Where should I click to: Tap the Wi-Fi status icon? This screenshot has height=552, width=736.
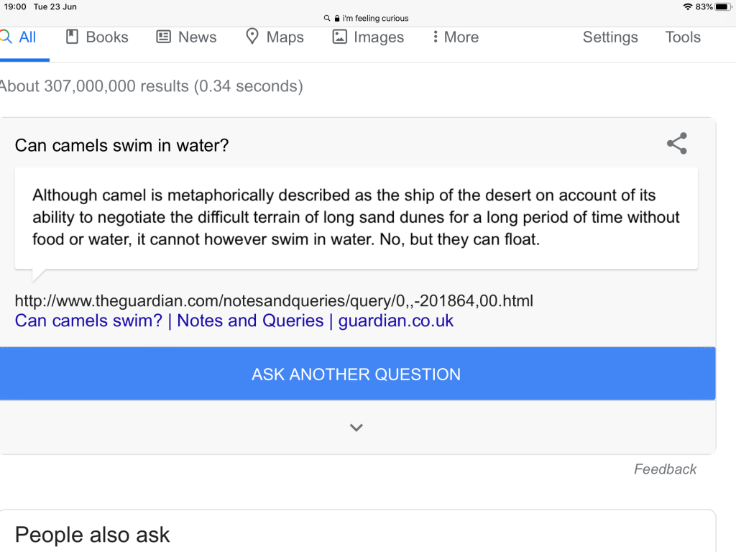(x=688, y=6)
